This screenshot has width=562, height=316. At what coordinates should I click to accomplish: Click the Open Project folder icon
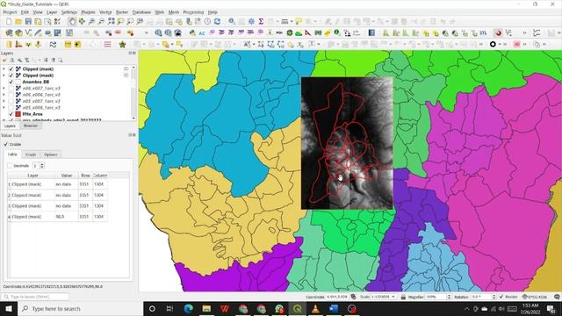(18, 21)
